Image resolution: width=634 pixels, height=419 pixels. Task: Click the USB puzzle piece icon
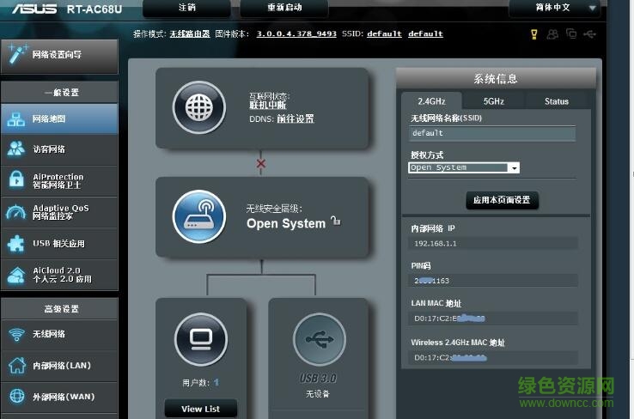(x=15, y=244)
